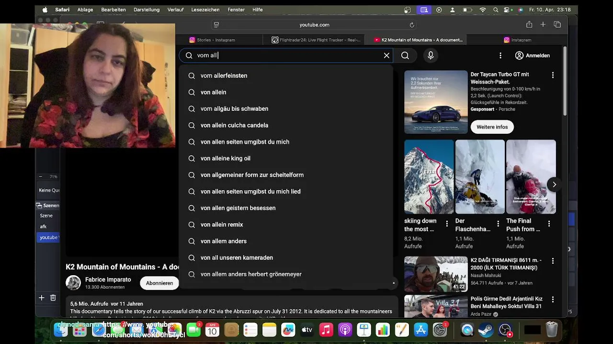Open Apple TV app in the Dock
The width and height of the screenshot is (613, 344).
tap(307, 330)
